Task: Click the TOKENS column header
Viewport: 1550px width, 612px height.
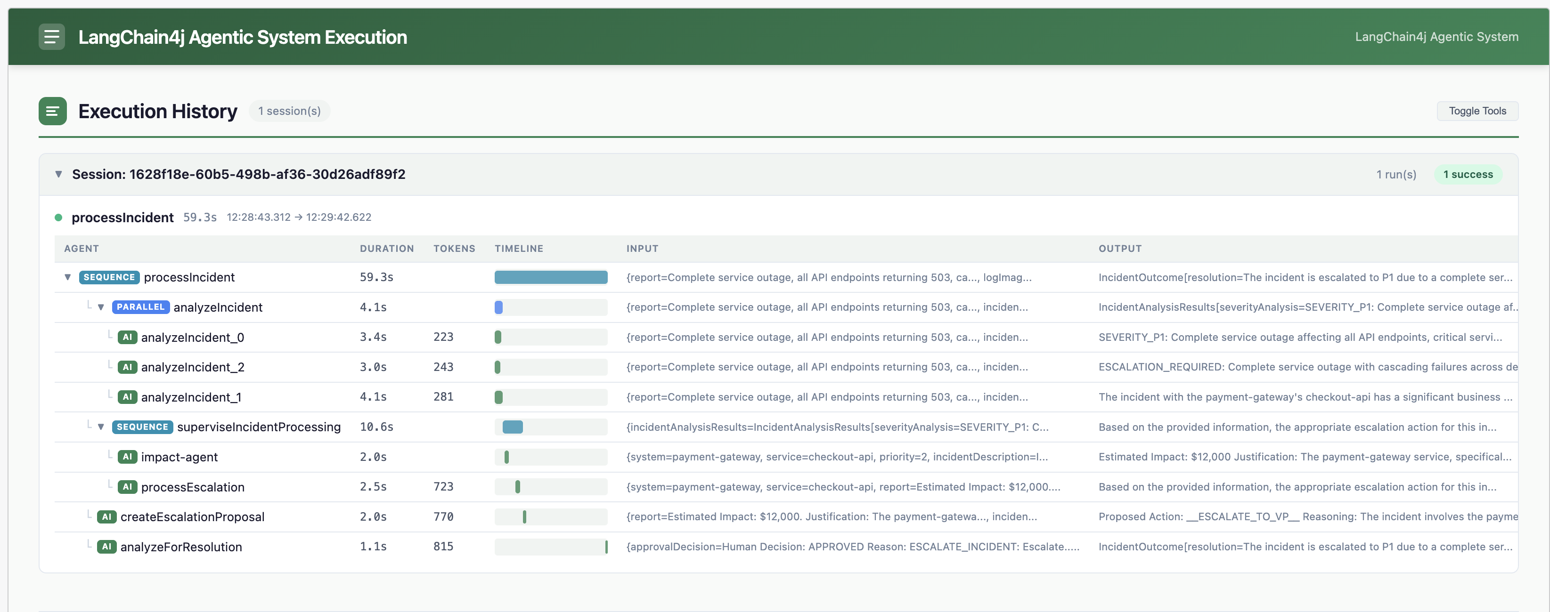Action: tap(454, 249)
